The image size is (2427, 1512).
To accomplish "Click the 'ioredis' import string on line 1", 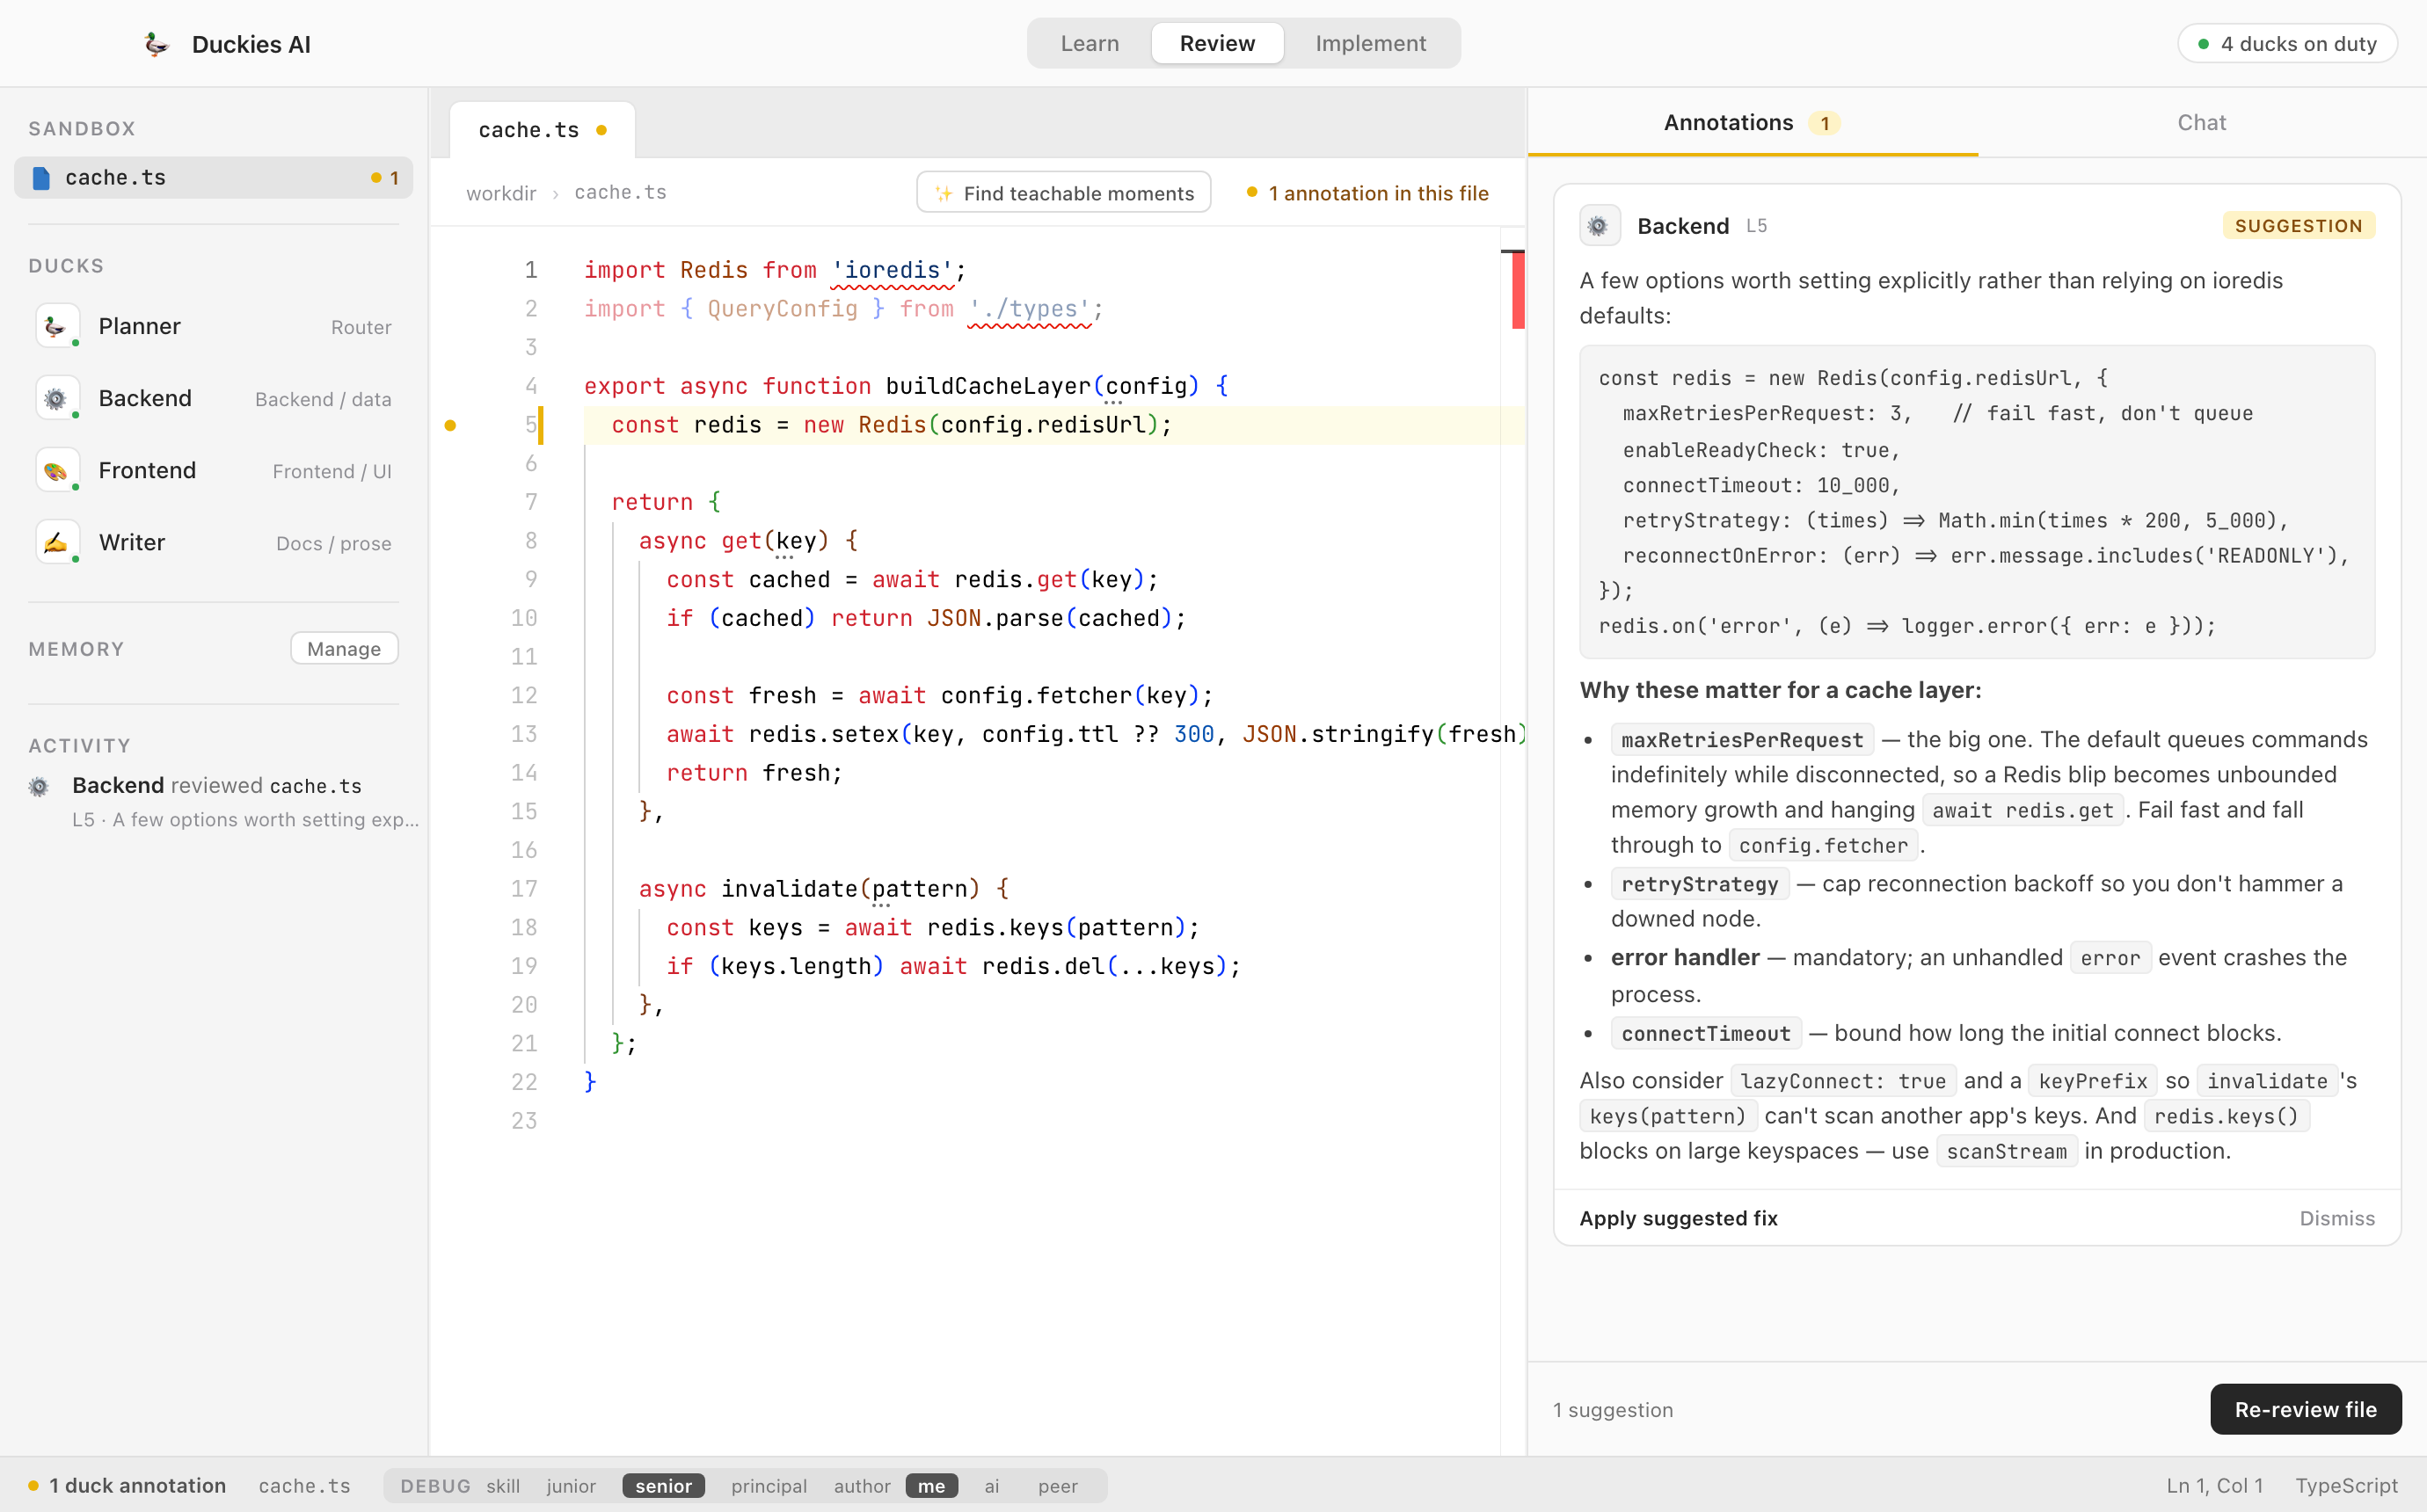I will (x=892, y=270).
